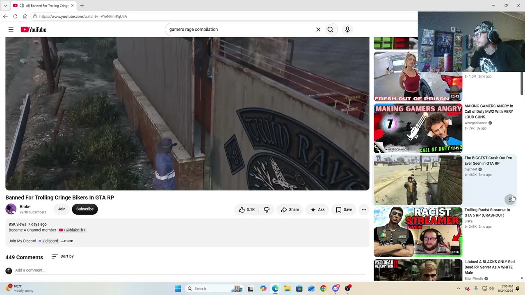525x295 pixels.
Task: Click the 449 Comments heading
Action: pos(24,257)
